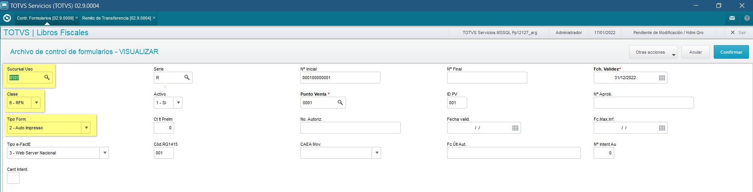Click the Ct It Prelm input field
Image resolution: width=753 pixels, height=192 pixels.
coord(164,128)
